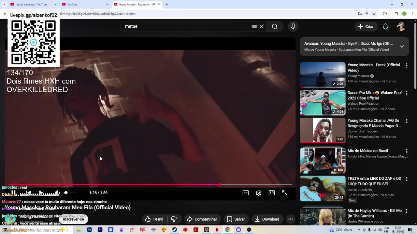Screen dimensions: 417x234
Task: Open the on-screen keyboard in search box
Action: pyautogui.click(x=254, y=27)
